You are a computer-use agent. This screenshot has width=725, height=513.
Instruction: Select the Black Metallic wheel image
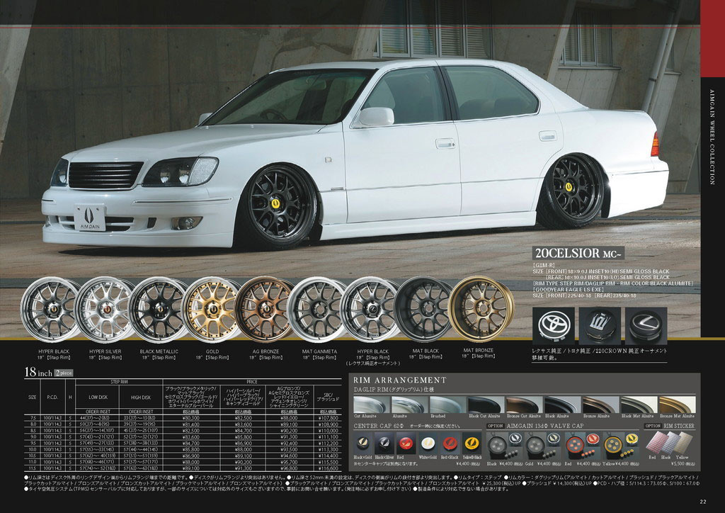pyautogui.click(x=158, y=309)
